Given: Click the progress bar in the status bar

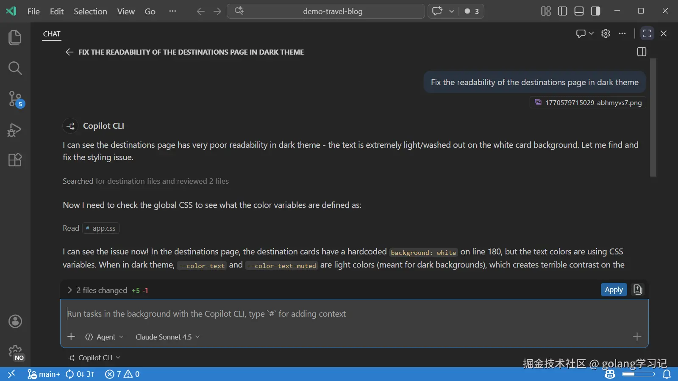Looking at the screenshot, I should [638, 374].
